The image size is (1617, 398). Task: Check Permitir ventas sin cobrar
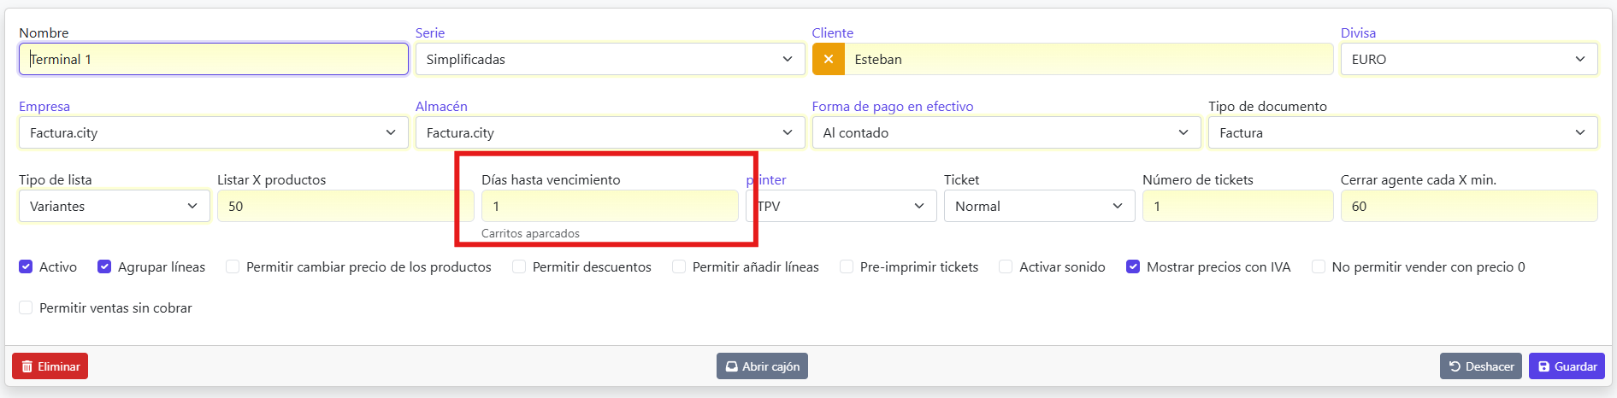pos(26,307)
